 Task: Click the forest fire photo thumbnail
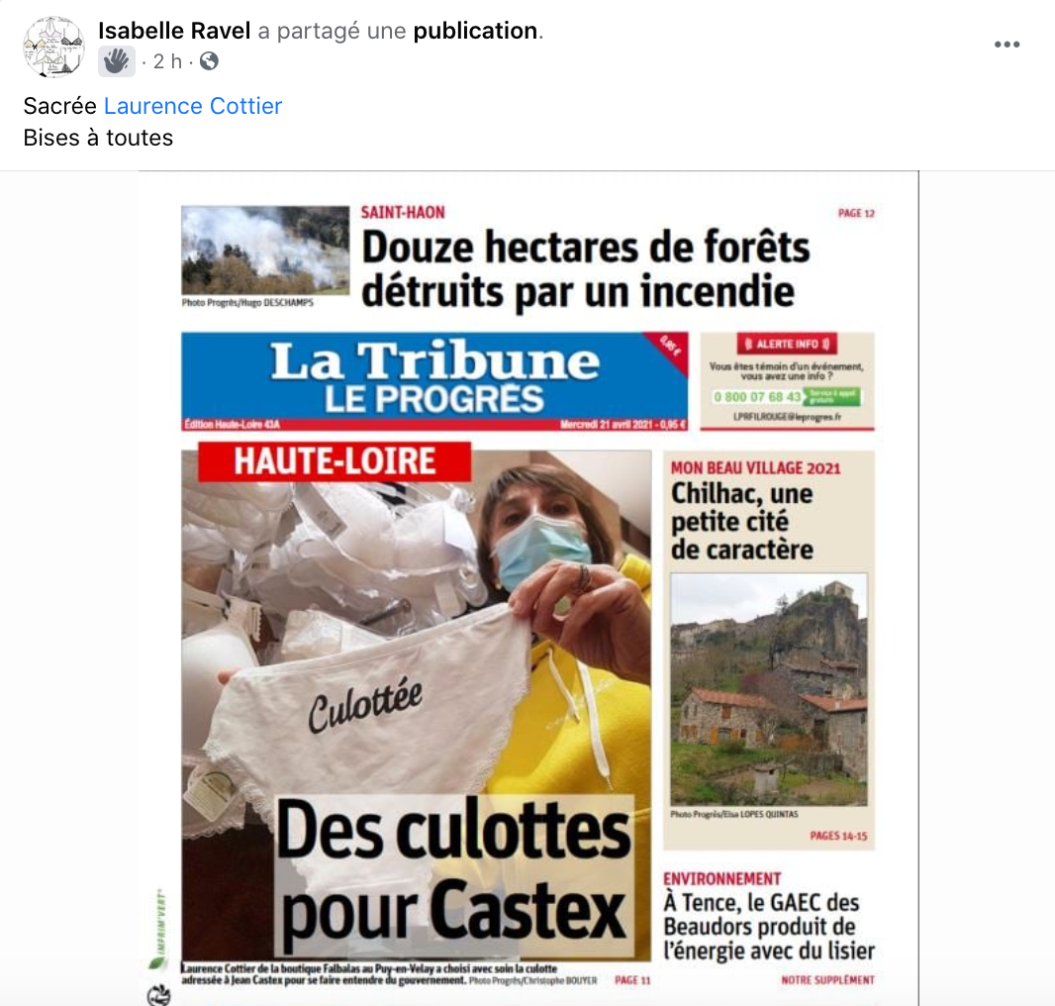(265, 250)
